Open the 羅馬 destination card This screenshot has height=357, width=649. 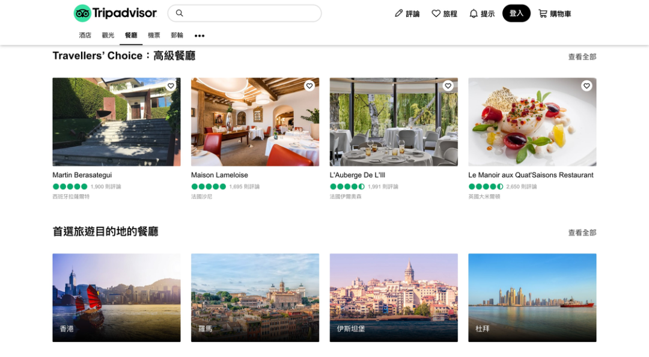coord(255,297)
